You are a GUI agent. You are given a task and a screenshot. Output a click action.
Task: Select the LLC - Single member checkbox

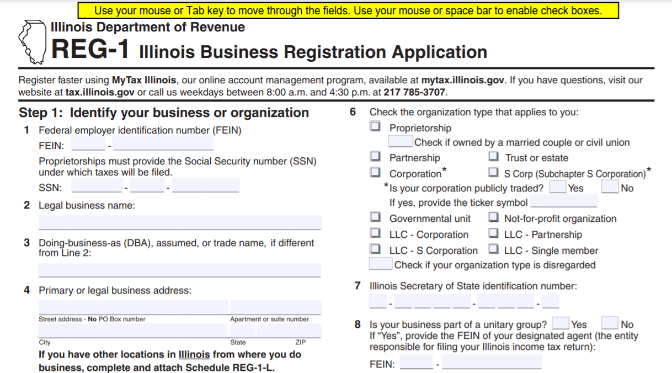pyautogui.click(x=494, y=249)
